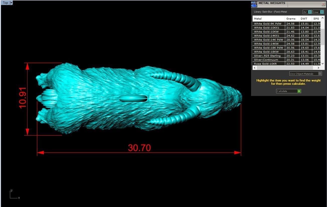
Task: Select the 'White Gold:18K PdW' row
Action: click(287, 48)
